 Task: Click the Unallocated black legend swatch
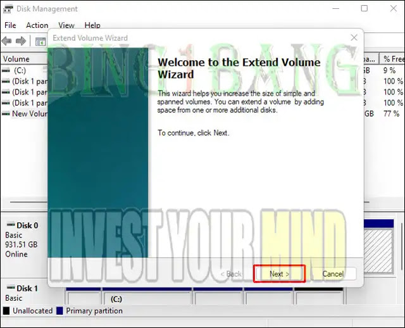point(6,311)
